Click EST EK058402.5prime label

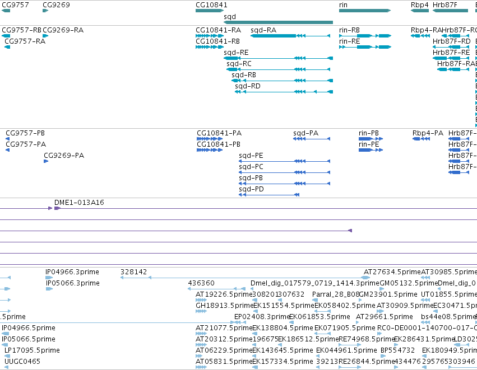[345, 306]
